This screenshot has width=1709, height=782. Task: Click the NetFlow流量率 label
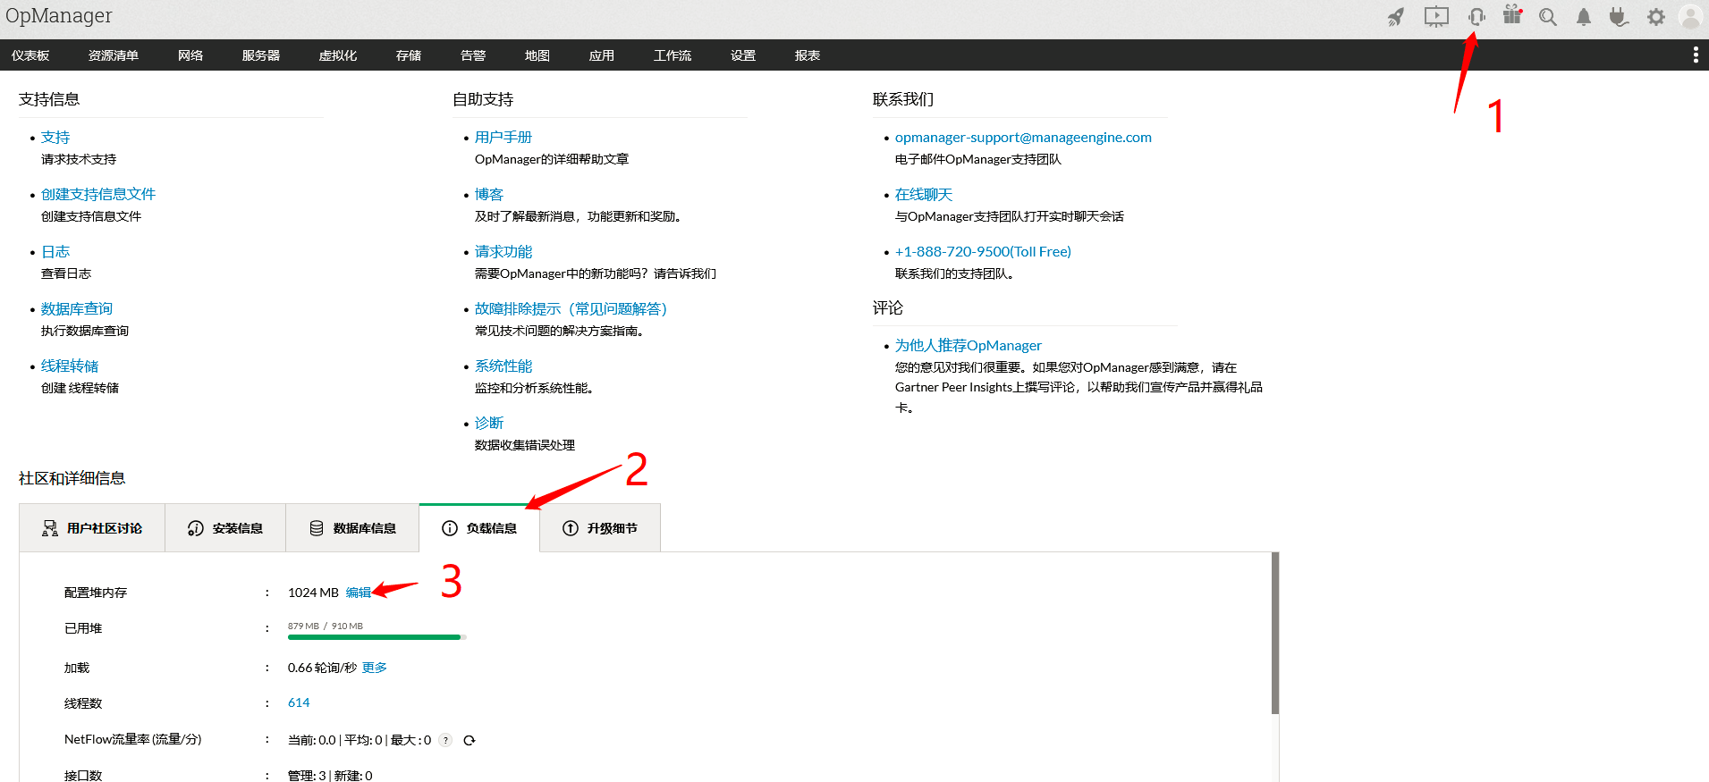[133, 740]
